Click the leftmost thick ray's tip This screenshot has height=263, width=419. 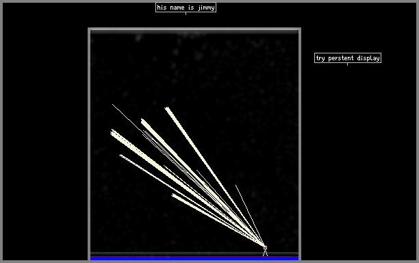pos(112,132)
